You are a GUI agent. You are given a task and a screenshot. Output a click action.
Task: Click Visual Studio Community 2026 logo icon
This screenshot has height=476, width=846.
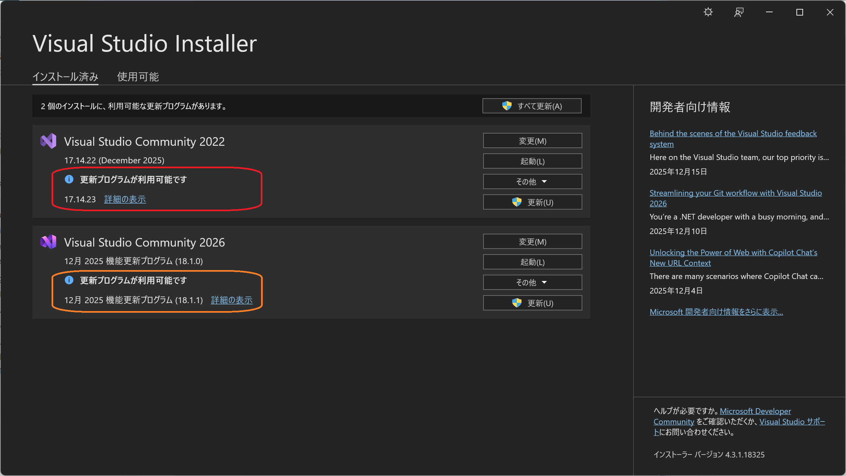[x=48, y=242]
